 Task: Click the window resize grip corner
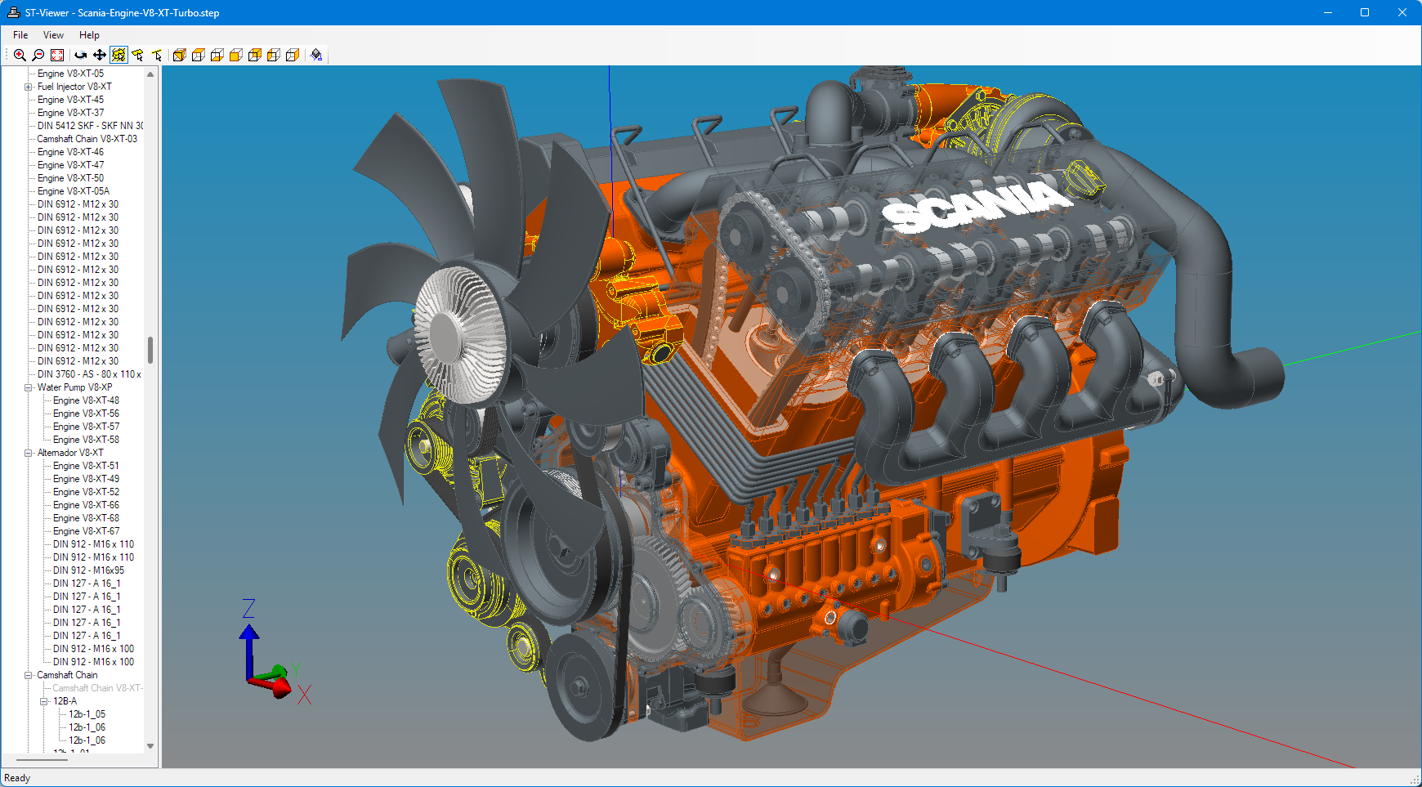[x=1415, y=780]
